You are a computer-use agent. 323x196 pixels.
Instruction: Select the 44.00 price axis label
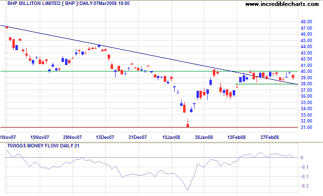coord(306,47)
